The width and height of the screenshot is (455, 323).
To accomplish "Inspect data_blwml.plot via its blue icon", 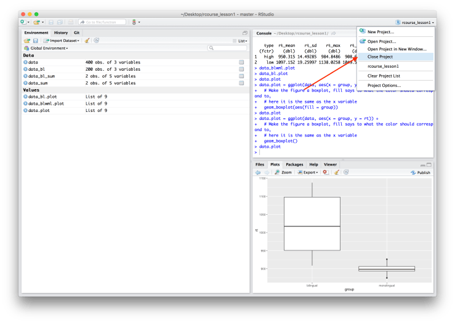I will pyautogui.click(x=25, y=103).
